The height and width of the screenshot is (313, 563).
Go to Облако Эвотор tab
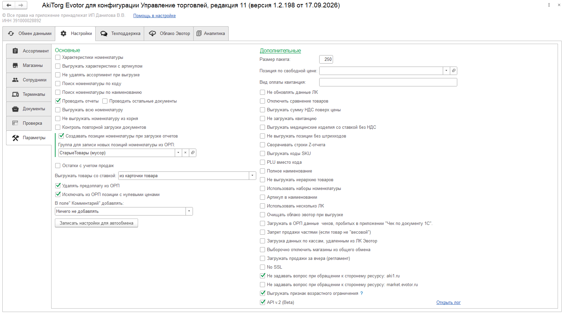169,34
